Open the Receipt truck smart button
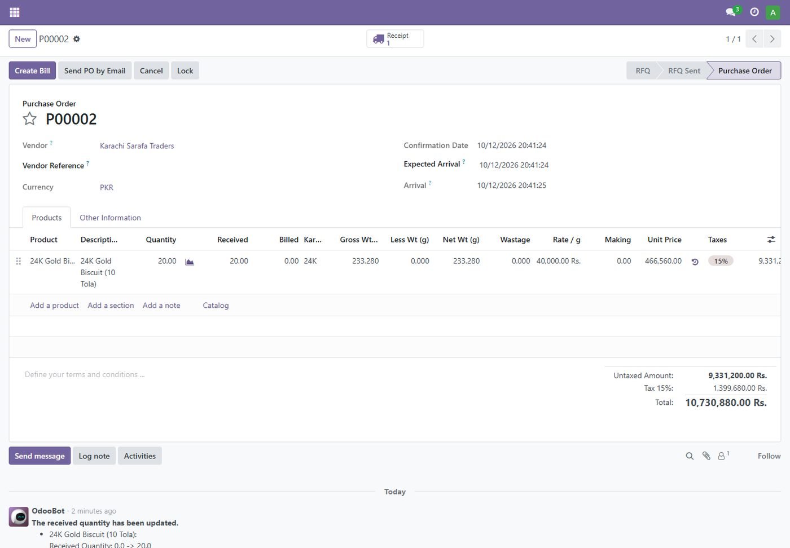Screen dimensions: 790x548 (x=395, y=39)
